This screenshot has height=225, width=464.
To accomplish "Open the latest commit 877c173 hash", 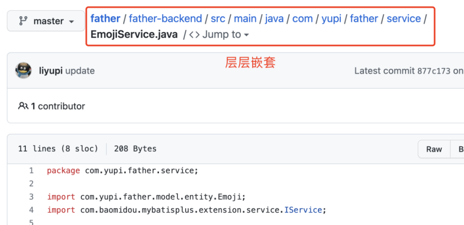I will point(434,71).
